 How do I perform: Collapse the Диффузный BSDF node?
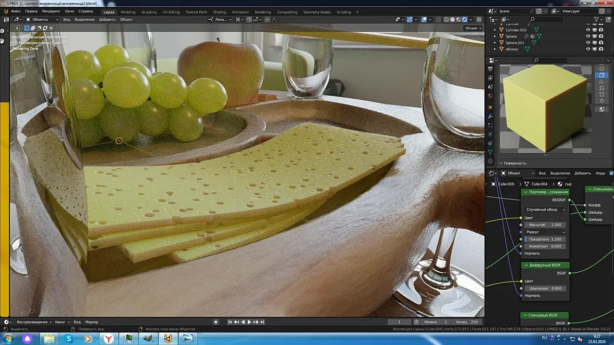point(526,265)
